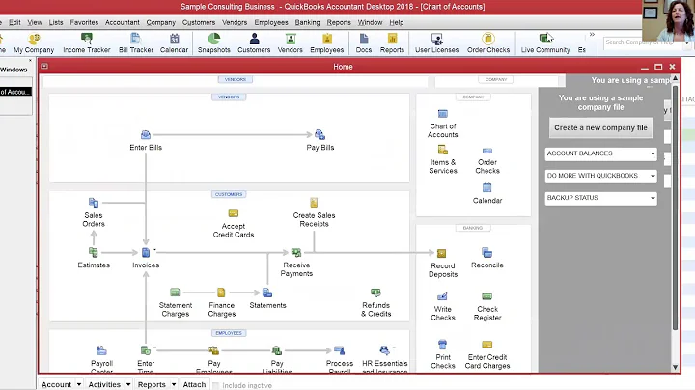Open Estimates on the Home page
The width and height of the screenshot is (695, 390).
(x=94, y=258)
